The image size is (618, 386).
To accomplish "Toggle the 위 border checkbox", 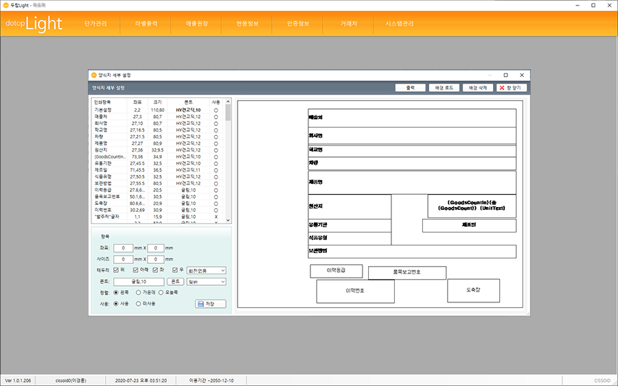I will (x=116, y=270).
